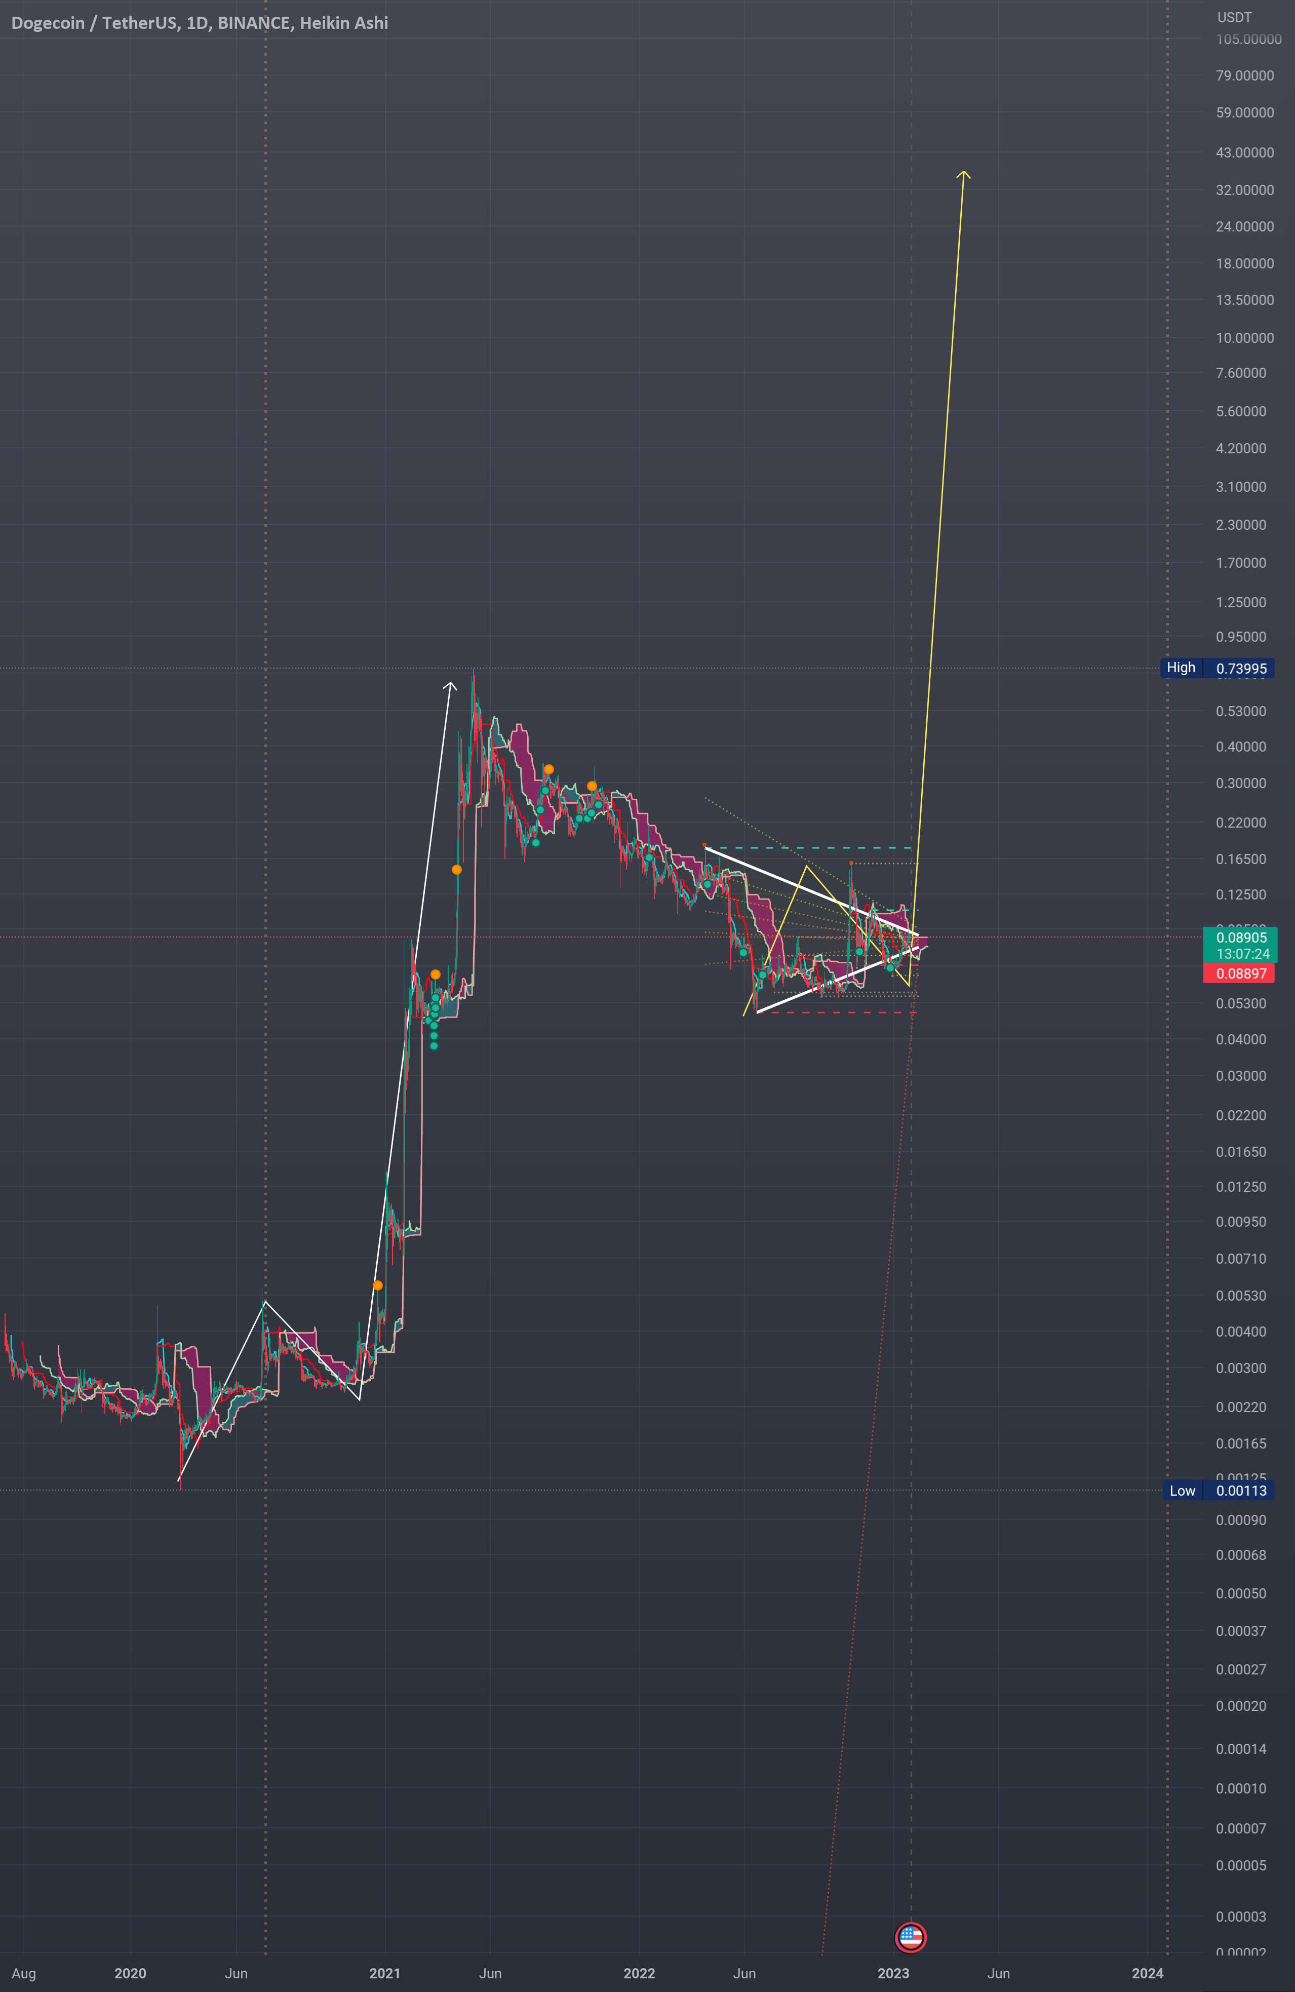The height and width of the screenshot is (1992, 1295).
Task: Select the 0.00010 price scale label
Action: (x=1241, y=1788)
